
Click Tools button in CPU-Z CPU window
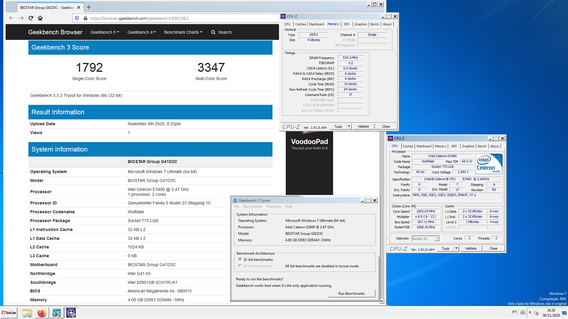445,248
